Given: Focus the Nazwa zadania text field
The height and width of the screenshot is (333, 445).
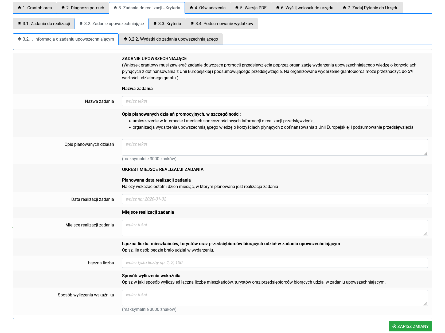Looking at the screenshot, I should tap(275, 101).
